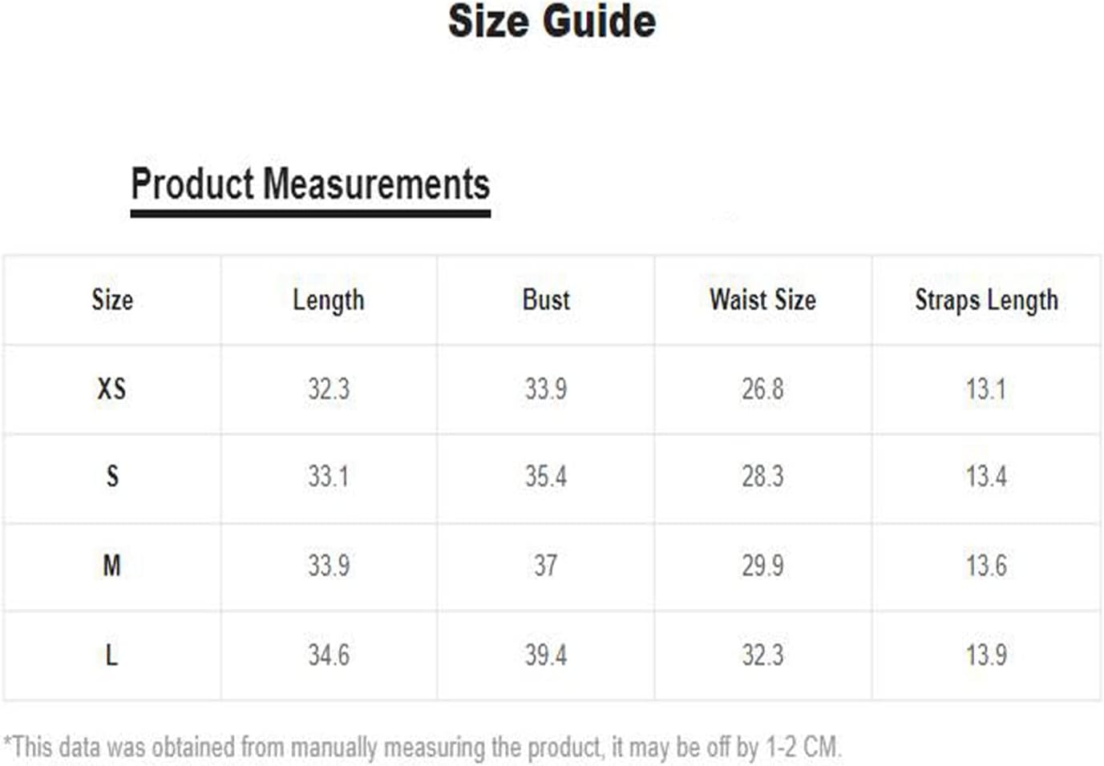Click the Length column header
This screenshot has height=766, width=1104.
[x=329, y=301]
